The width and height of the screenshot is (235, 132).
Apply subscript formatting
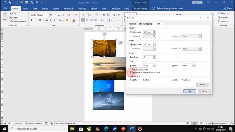tap(51, 20)
